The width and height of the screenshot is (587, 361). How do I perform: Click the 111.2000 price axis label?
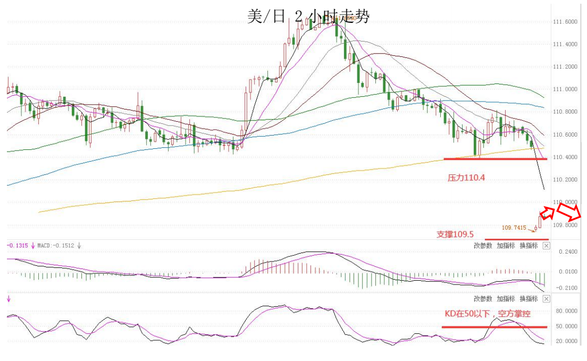click(x=565, y=66)
